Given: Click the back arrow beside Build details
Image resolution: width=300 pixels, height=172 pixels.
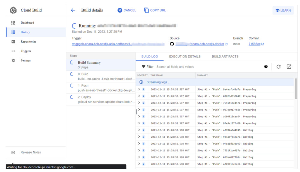Looking at the screenshot, I should 73,10.
